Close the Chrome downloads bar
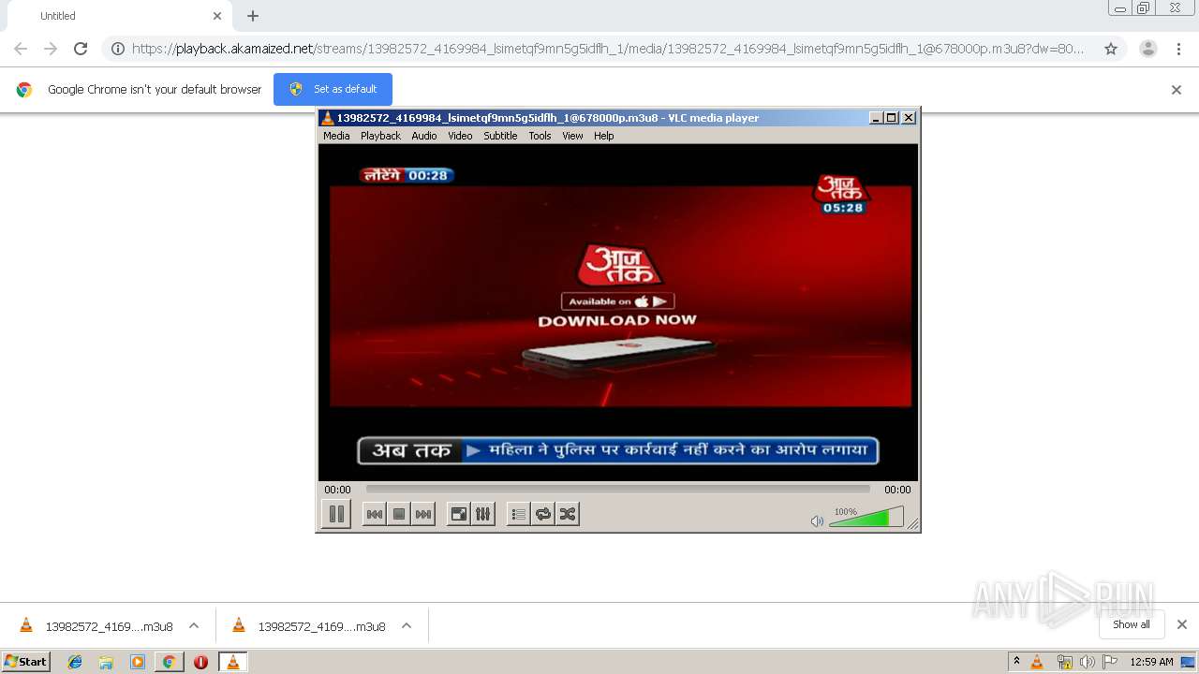The image size is (1199, 674). (x=1182, y=624)
